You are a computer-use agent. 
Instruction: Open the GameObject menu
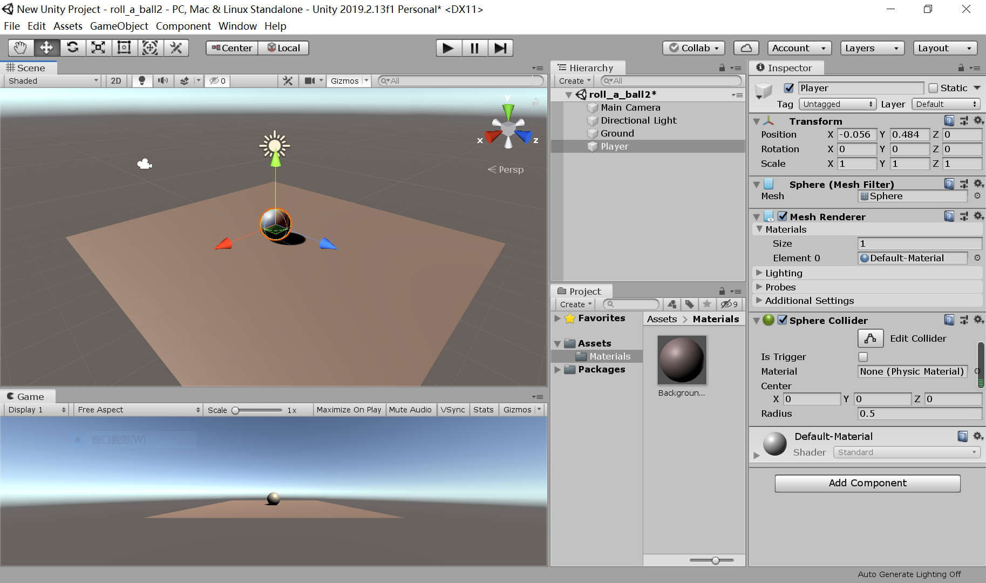click(119, 26)
